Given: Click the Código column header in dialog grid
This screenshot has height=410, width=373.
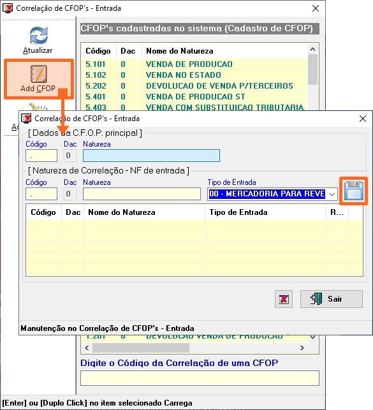Looking at the screenshot, I should click(x=43, y=212).
